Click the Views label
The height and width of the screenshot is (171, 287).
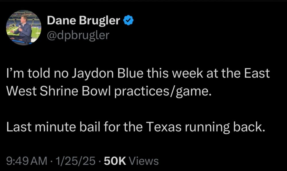144,161
